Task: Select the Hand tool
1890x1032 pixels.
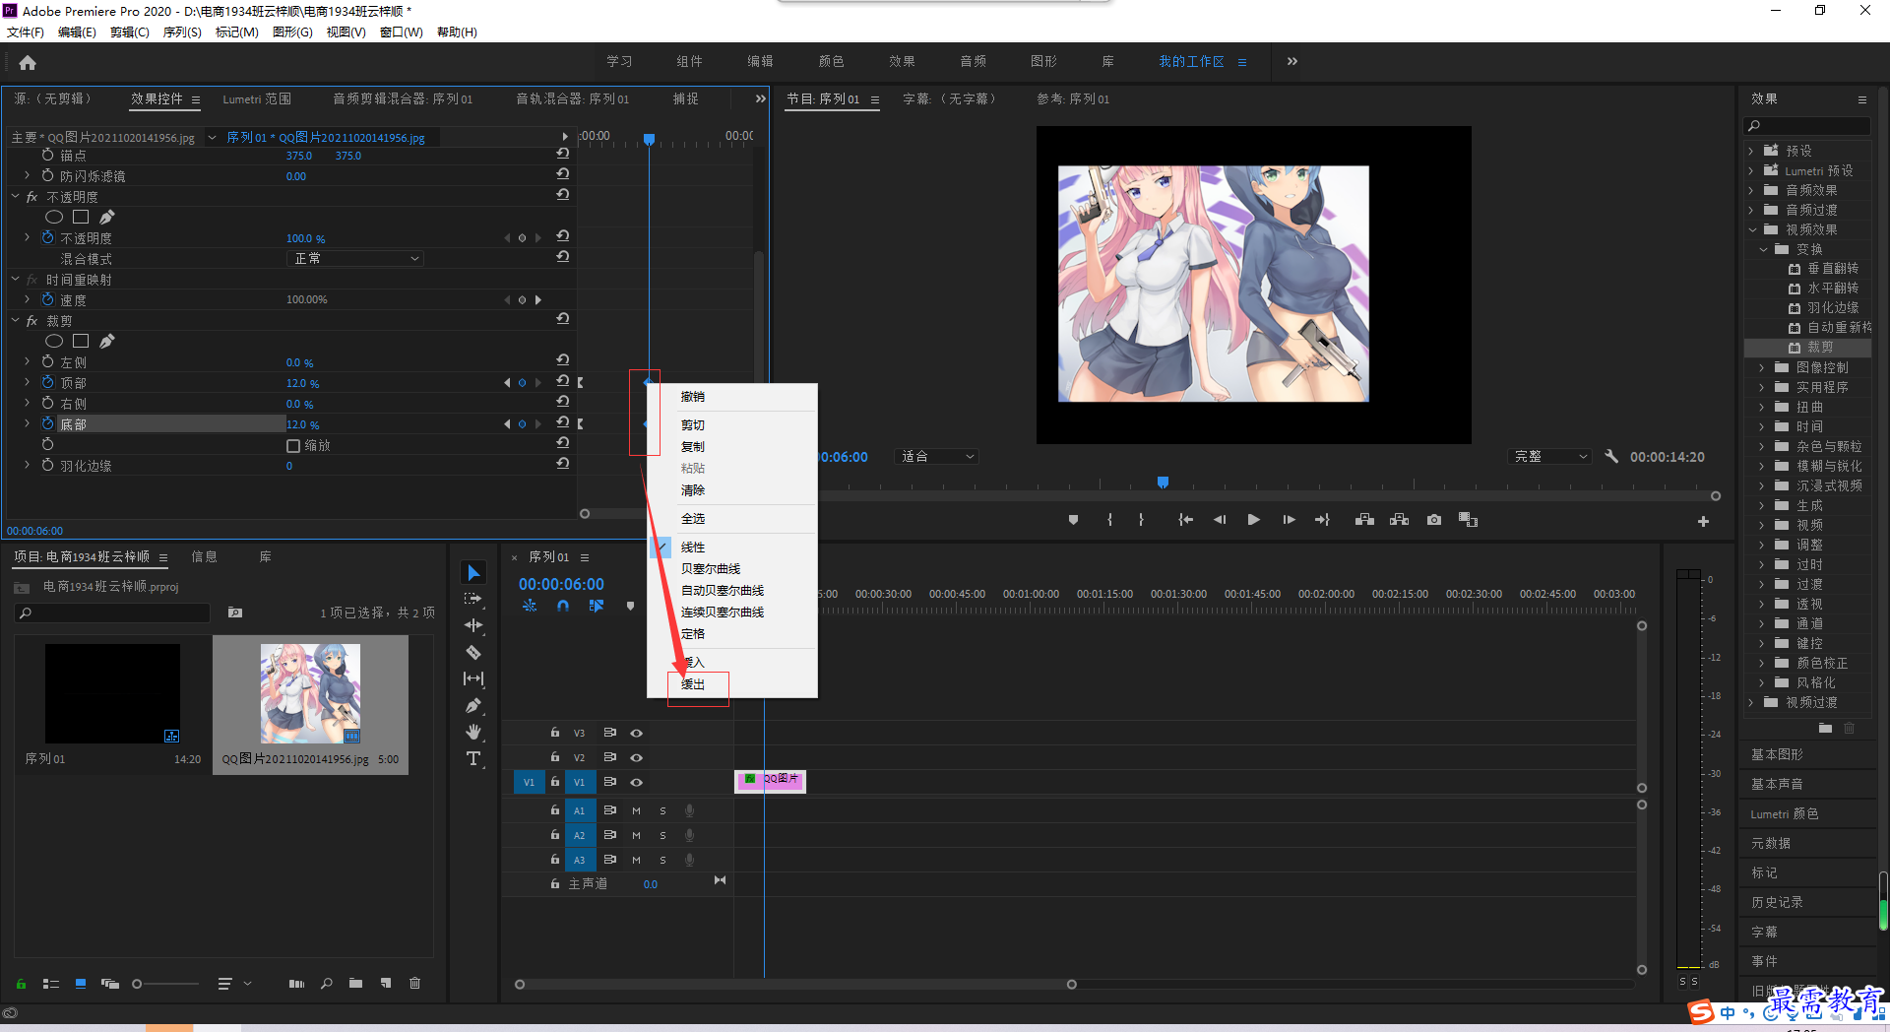Action: coord(473,732)
